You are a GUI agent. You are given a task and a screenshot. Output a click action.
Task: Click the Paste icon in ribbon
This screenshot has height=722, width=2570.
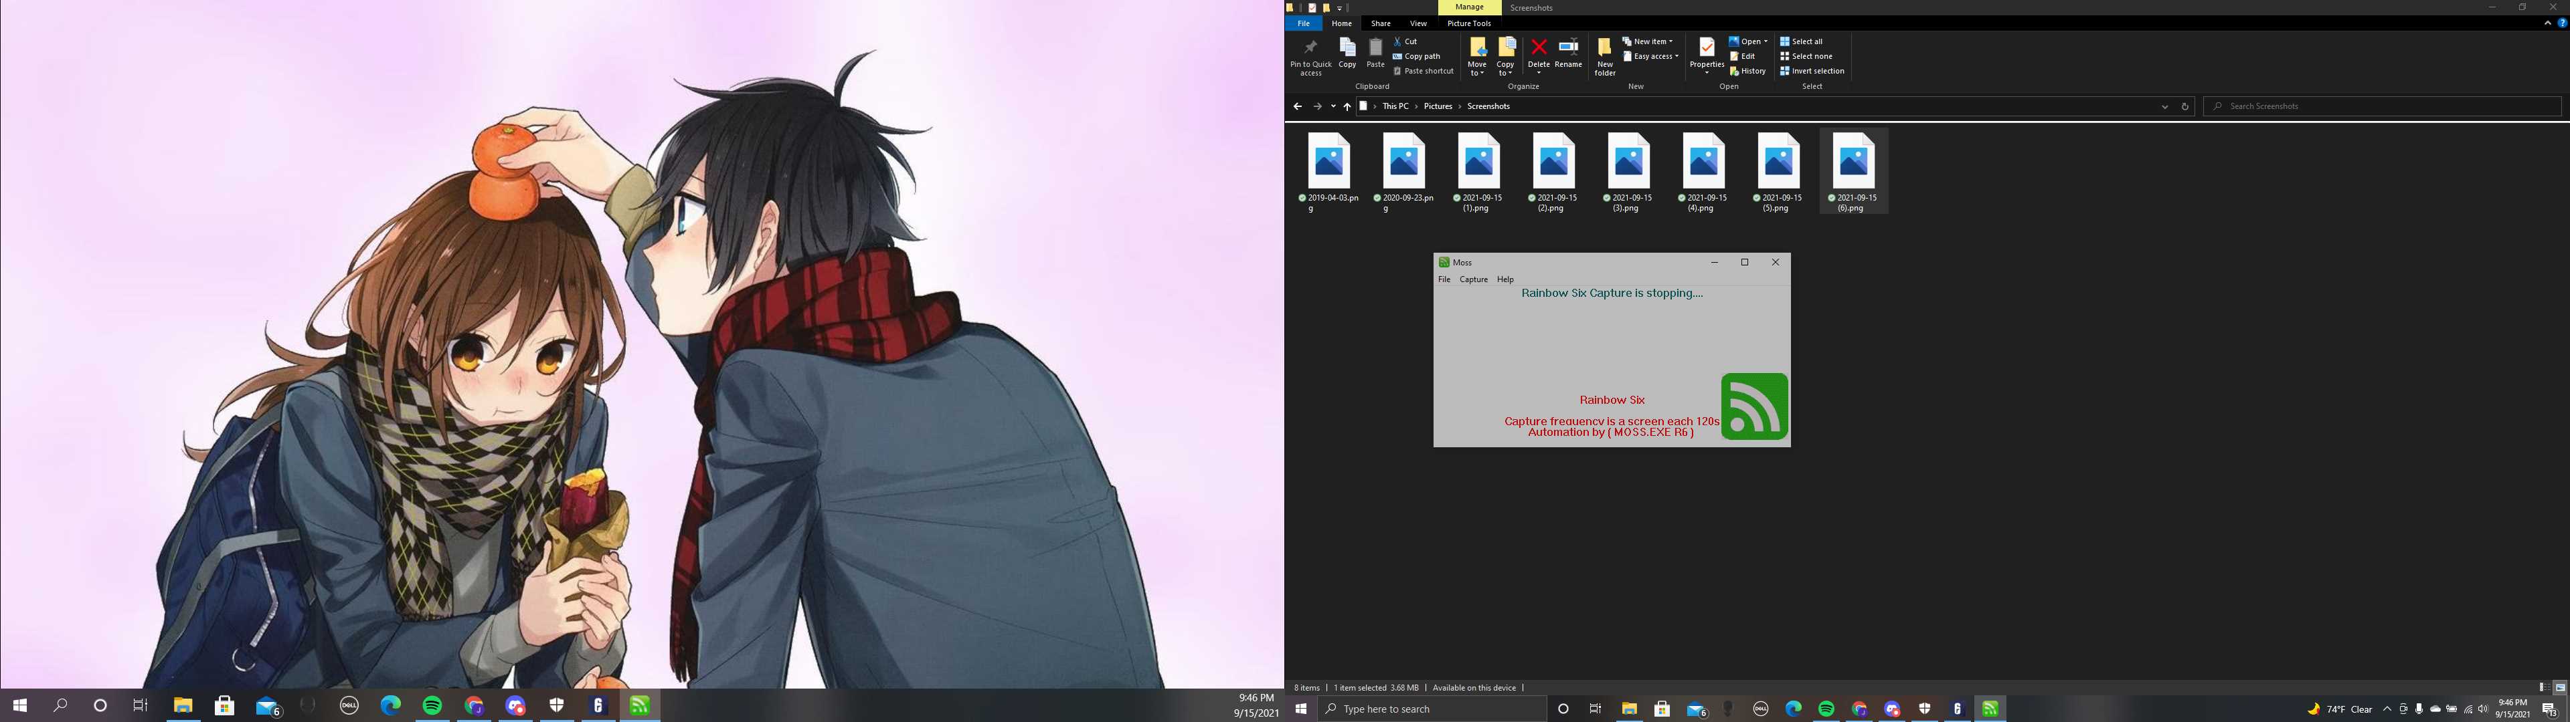[1375, 53]
